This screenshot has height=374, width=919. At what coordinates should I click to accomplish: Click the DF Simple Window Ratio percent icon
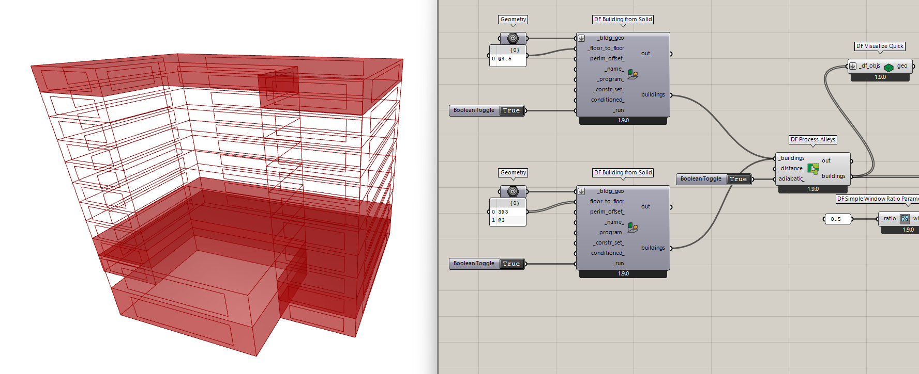(905, 219)
